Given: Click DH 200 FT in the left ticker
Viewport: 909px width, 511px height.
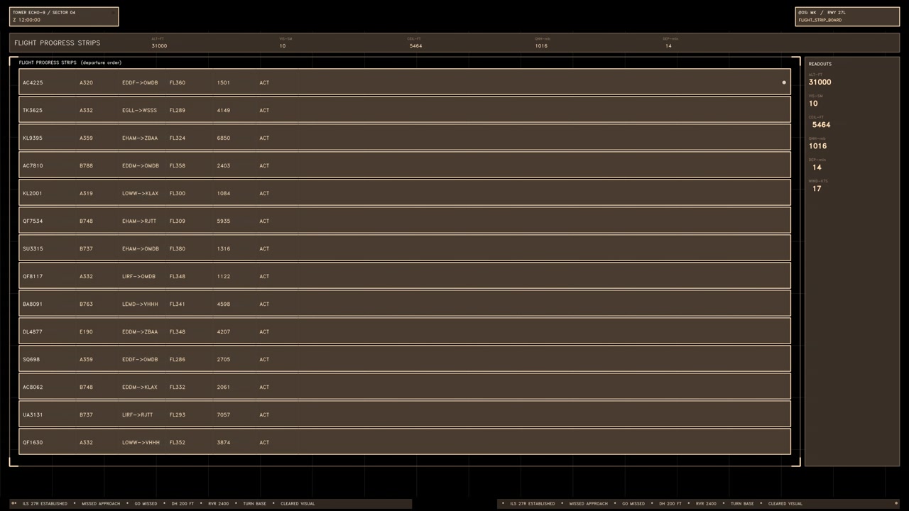Looking at the screenshot, I should coord(183,504).
